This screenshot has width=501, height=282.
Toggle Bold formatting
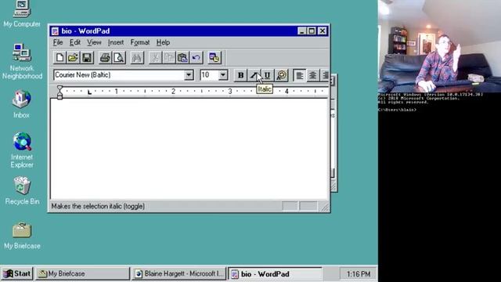[x=240, y=75]
